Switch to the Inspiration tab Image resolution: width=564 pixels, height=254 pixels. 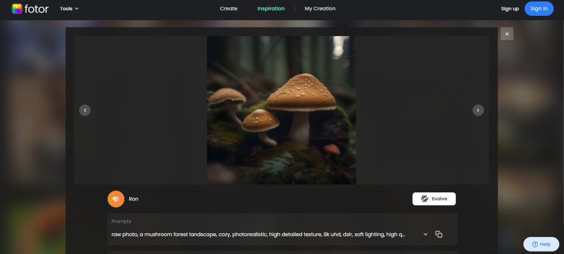tap(270, 9)
